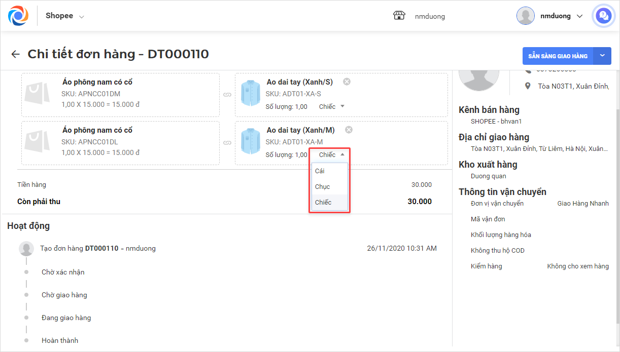Screen dimensions: 620x352
Task: Click the app logo icon
Action: click(18, 16)
